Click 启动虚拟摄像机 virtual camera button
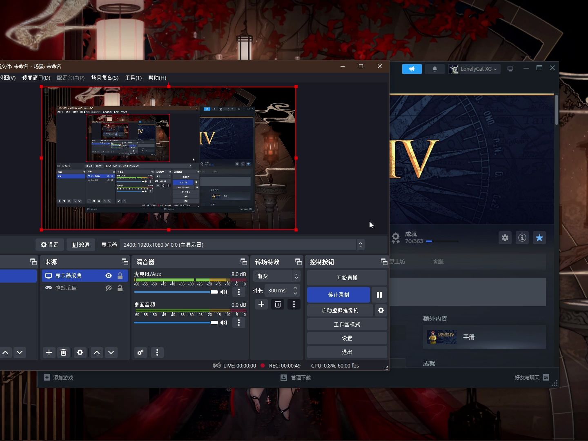Screen dimensions: 588x441 click(x=340, y=310)
